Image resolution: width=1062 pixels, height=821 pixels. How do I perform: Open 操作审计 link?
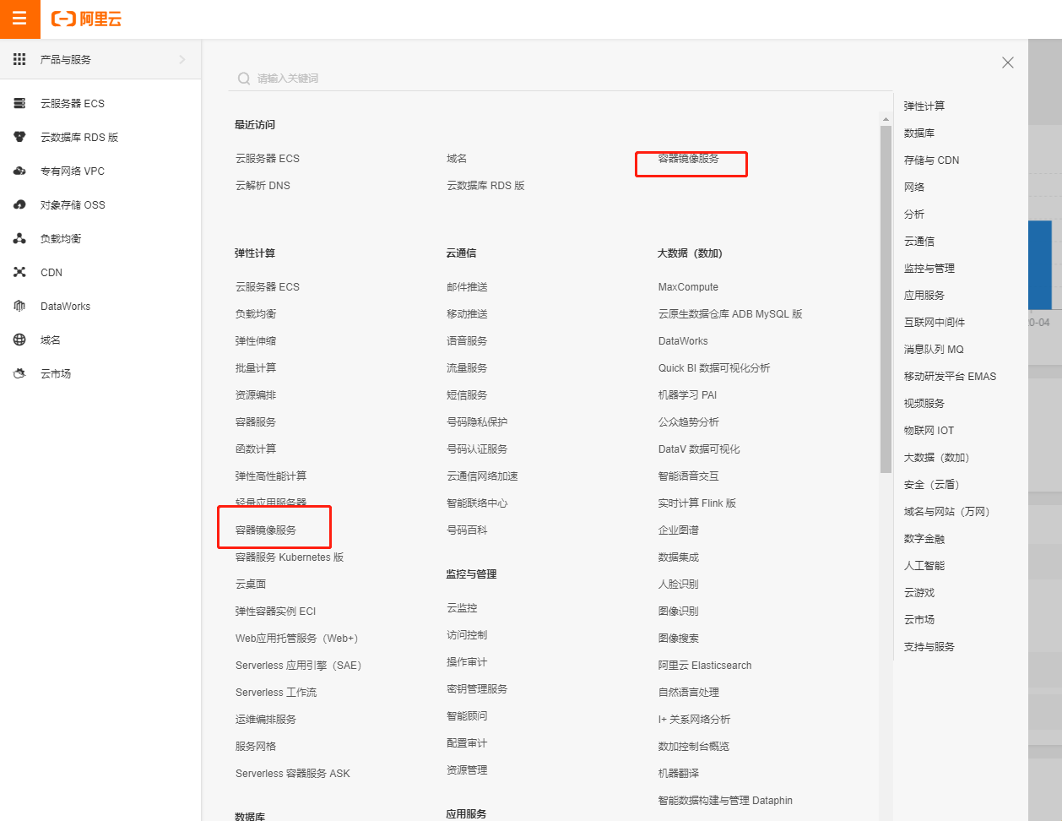click(x=467, y=661)
